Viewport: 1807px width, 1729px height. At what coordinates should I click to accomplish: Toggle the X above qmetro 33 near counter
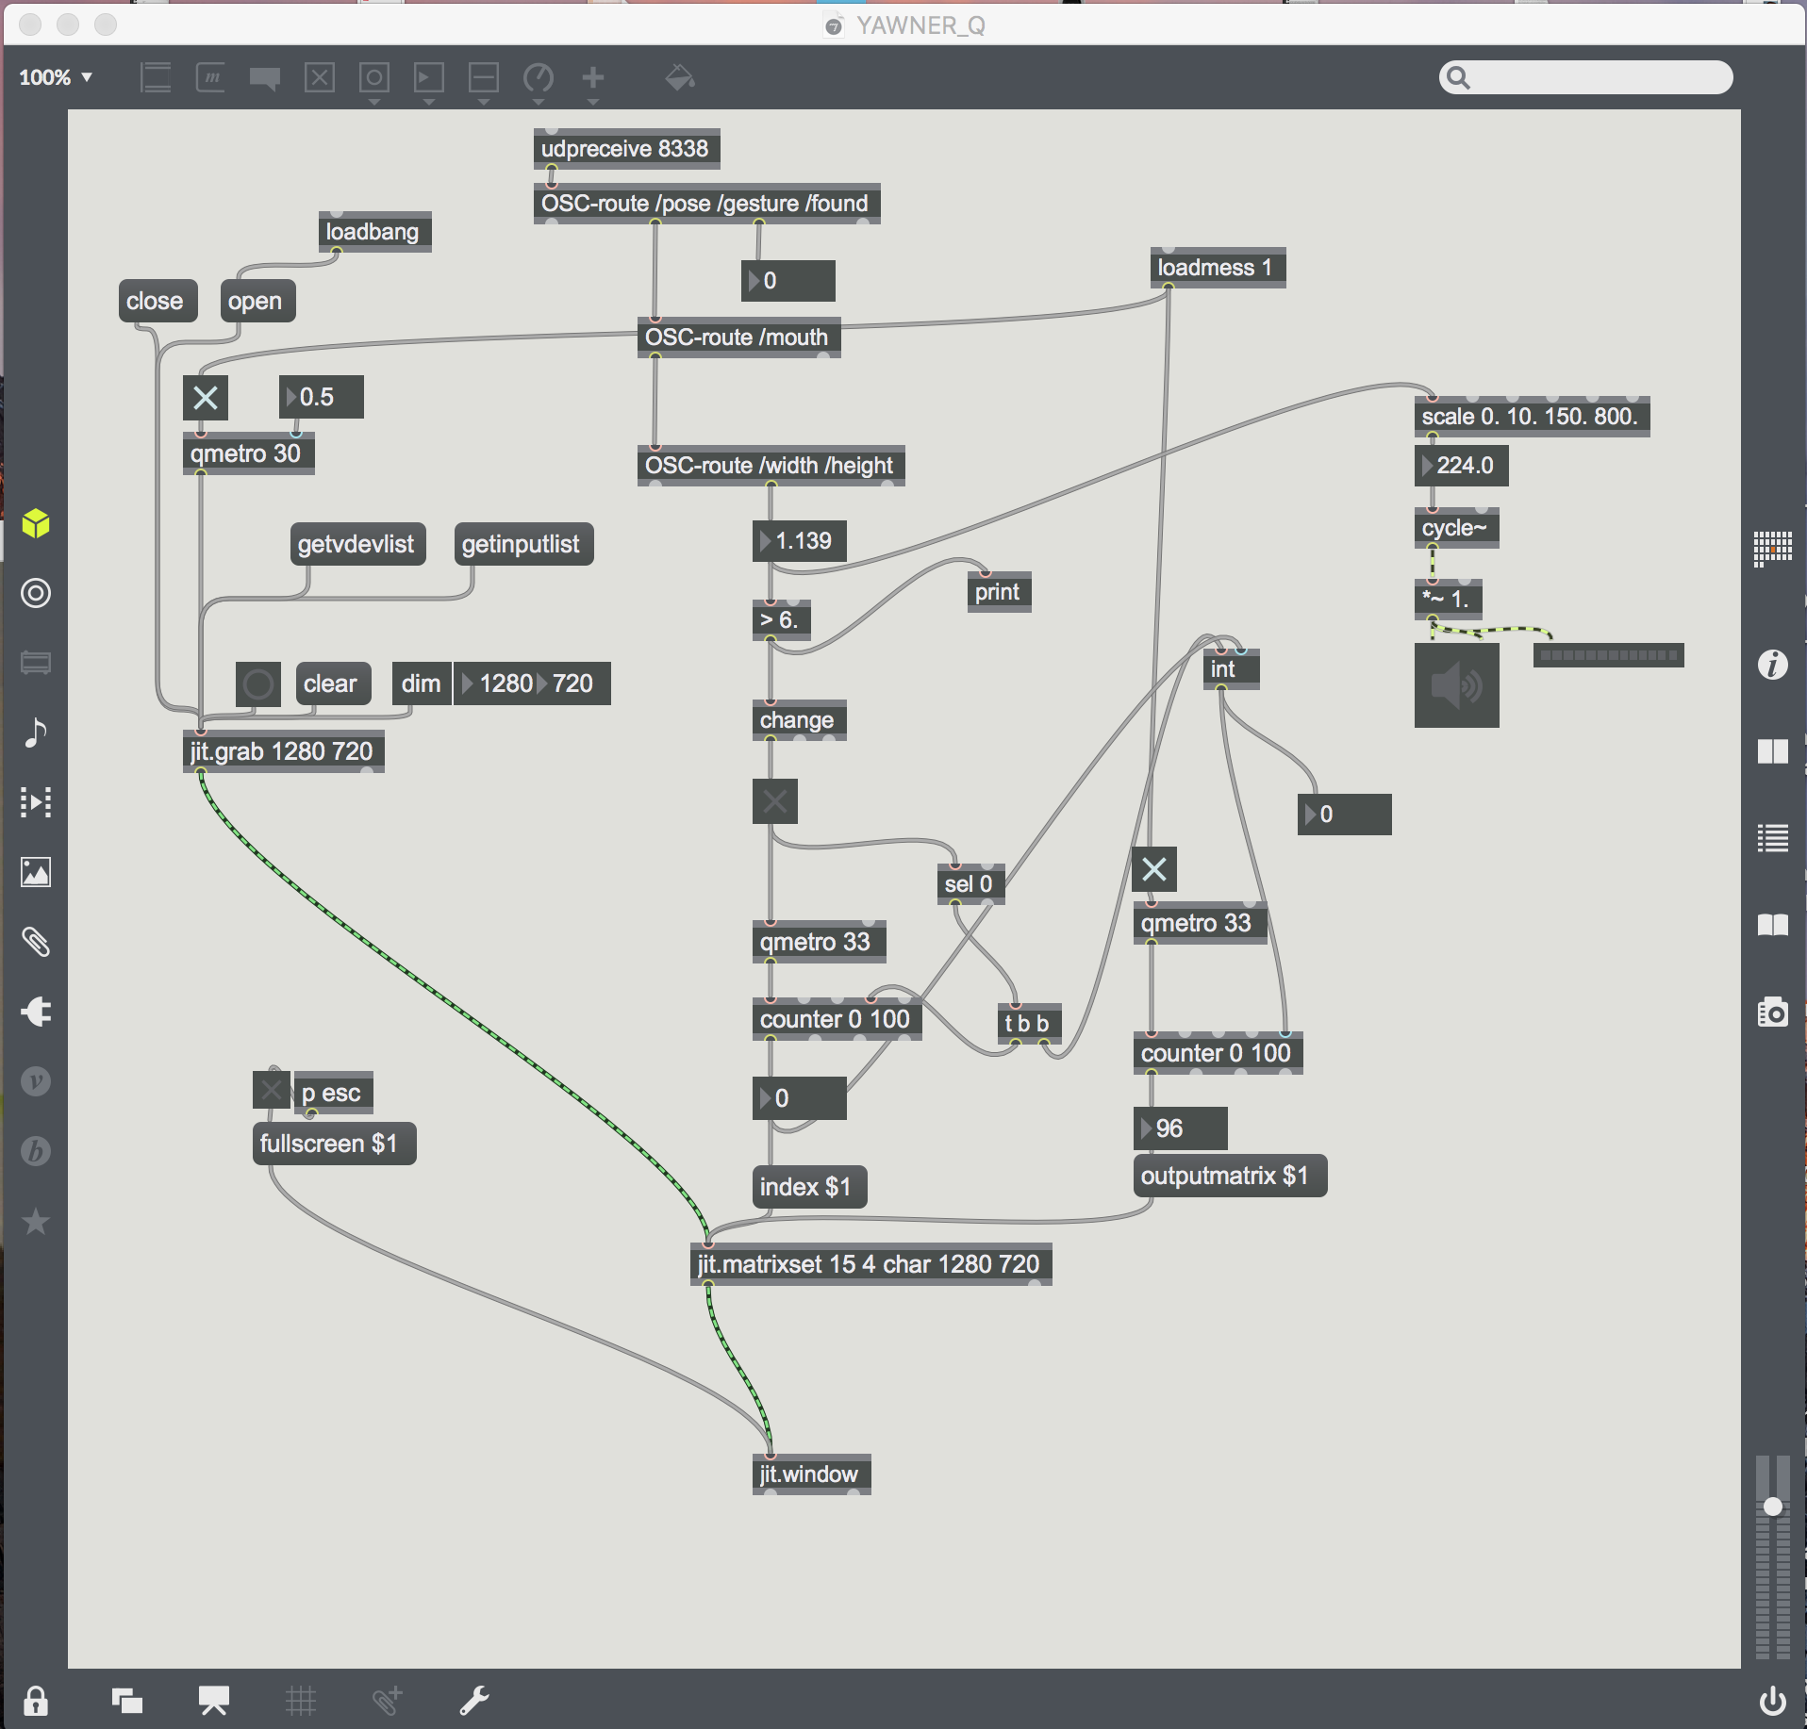pyautogui.click(x=1154, y=869)
